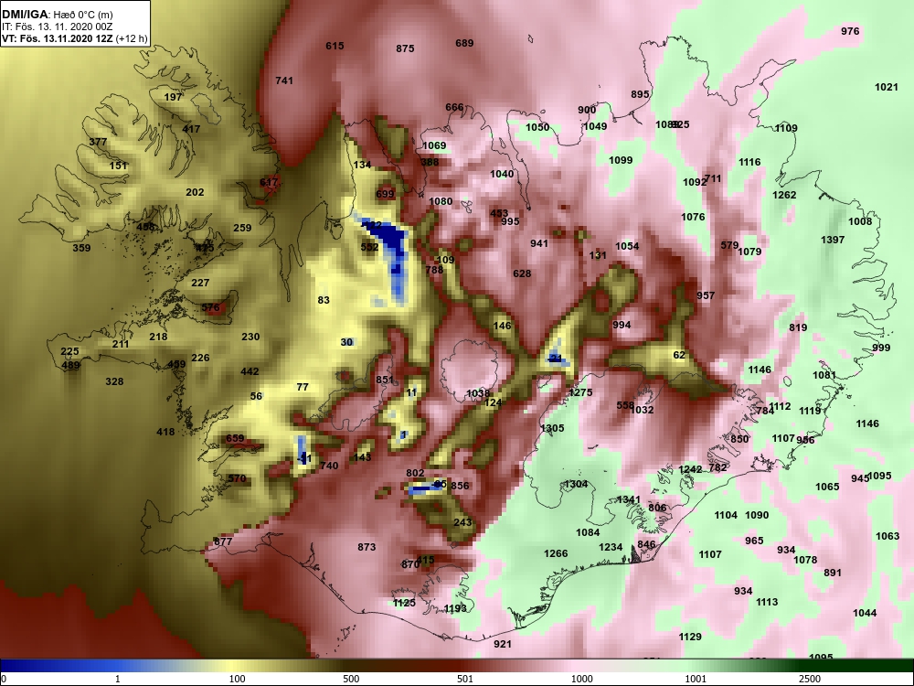The height and width of the screenshot is (686, 914).
Task: Pick the map value '259'
Action: click(x=242, y=228)
